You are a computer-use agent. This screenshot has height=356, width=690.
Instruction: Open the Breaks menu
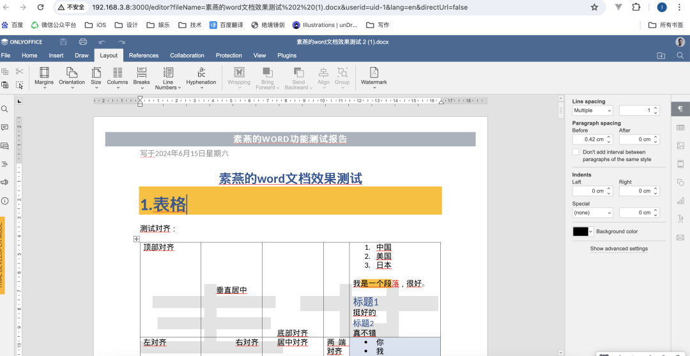click(x=142, y=79)
